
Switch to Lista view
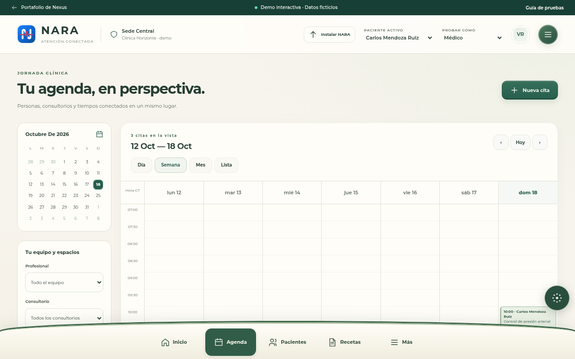pos(226,165)
